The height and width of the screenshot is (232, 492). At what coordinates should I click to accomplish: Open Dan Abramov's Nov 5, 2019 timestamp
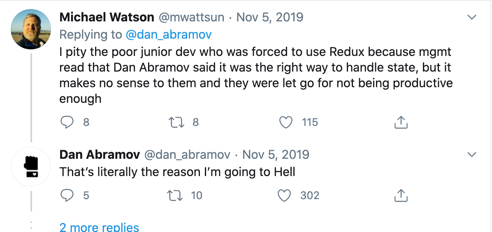(x=276, y=155)
